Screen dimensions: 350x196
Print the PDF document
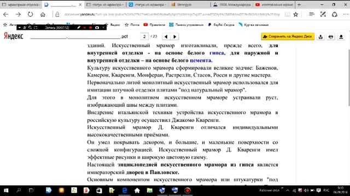(331, 36)
